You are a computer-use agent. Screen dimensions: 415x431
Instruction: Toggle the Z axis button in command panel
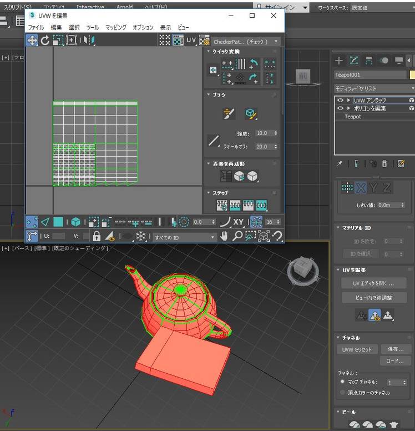387,188
